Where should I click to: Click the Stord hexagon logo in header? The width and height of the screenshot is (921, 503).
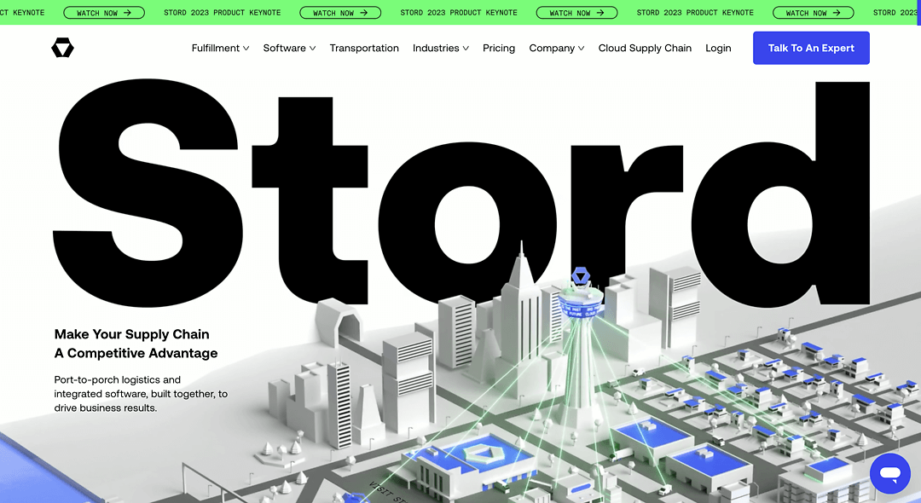62,48
